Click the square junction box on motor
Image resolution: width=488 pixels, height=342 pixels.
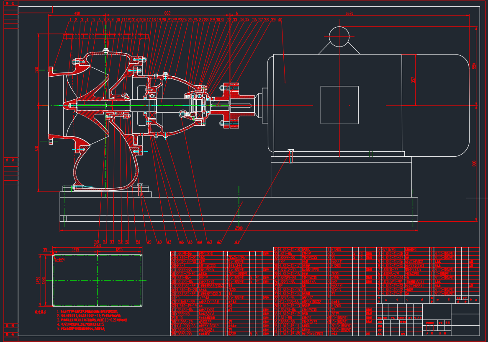[x=339, y=105]
